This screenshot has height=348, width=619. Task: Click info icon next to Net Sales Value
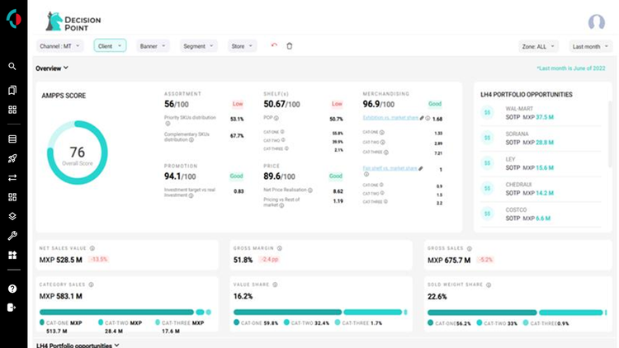click(x=92, y=248)
